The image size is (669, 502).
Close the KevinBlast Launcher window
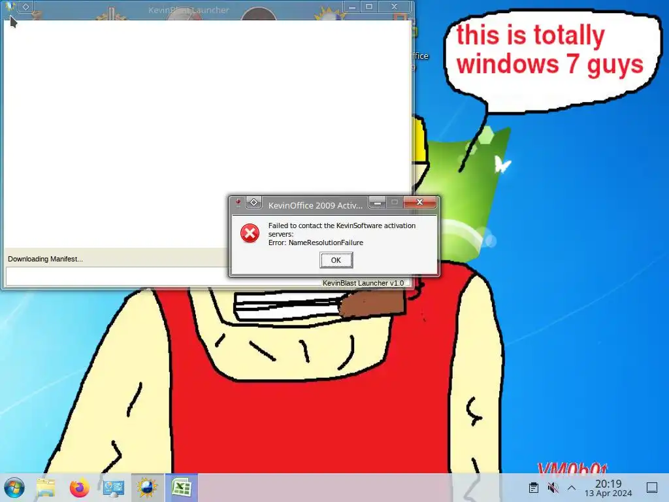[x=395, y=7]
